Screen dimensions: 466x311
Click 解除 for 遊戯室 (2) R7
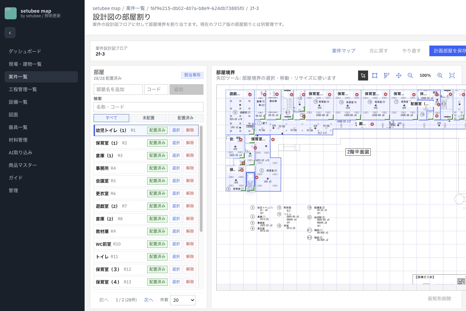pos(190,206)
